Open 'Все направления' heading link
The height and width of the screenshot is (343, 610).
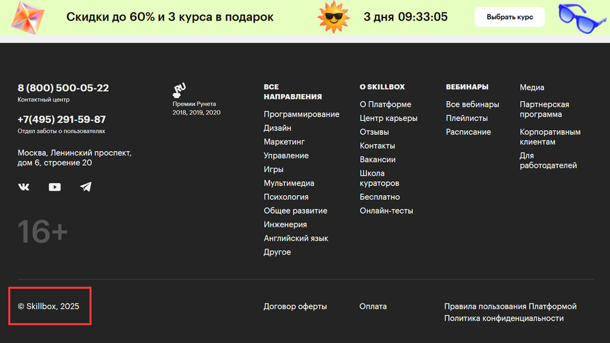coord(293,91)
